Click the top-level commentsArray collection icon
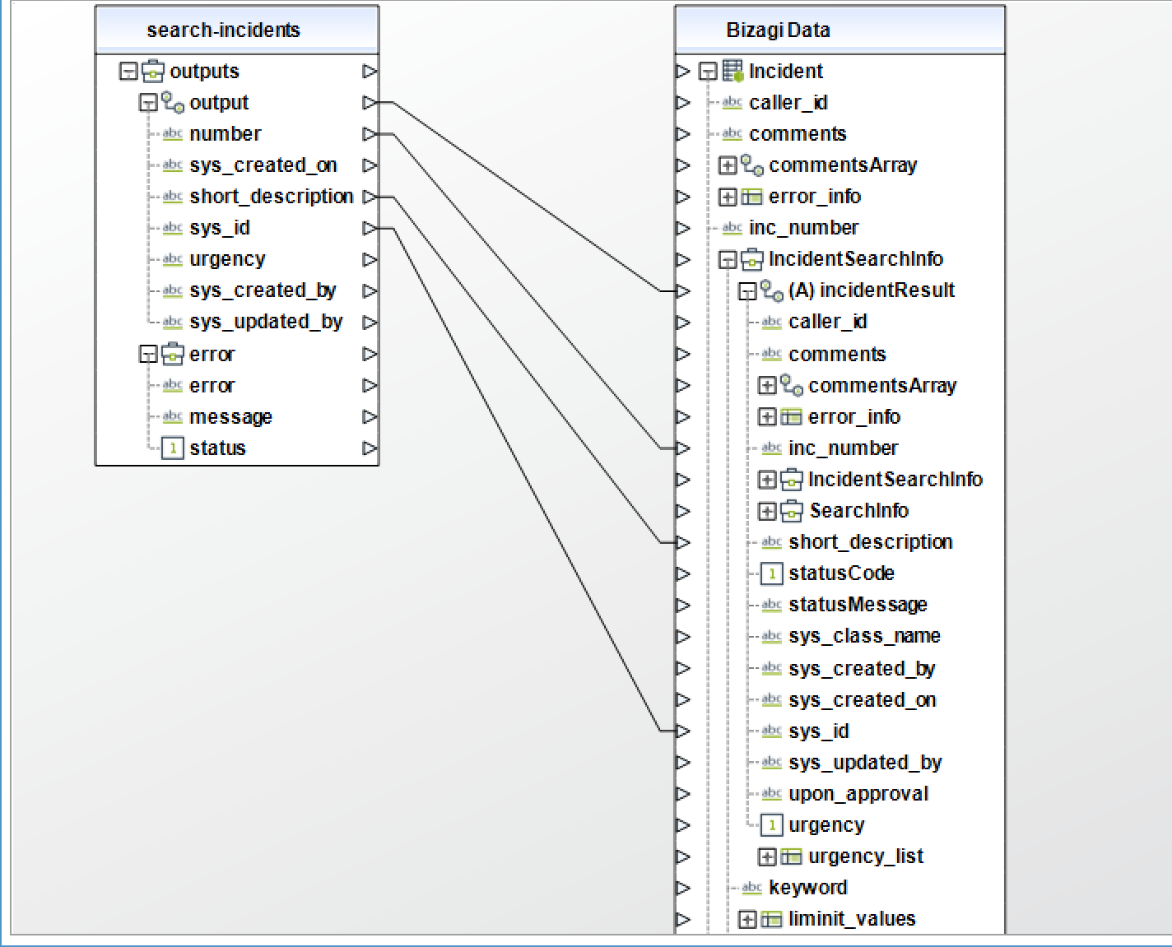The height and width of the screenshot is (947, 1172). (752, 165)
